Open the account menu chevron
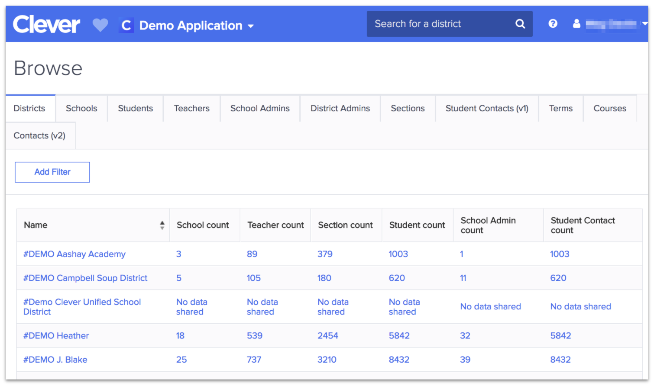Screen dimensions: 654x386 pyautogui.click(x=645, y=24)
